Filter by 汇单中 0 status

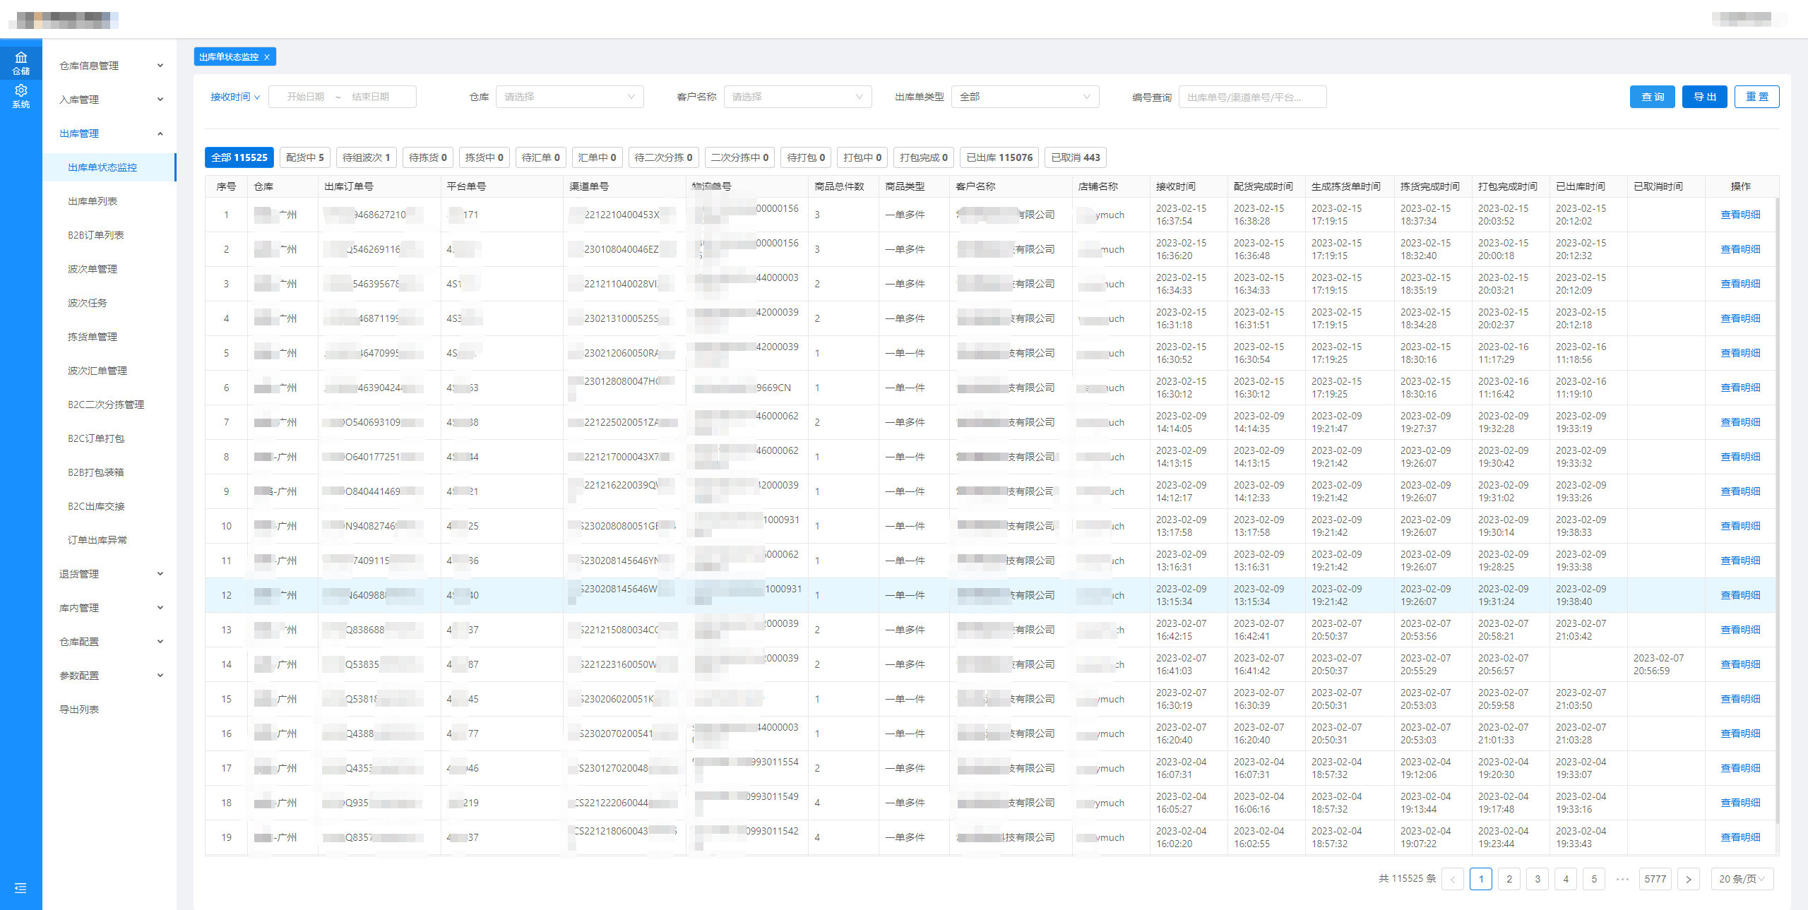[597, 157]
